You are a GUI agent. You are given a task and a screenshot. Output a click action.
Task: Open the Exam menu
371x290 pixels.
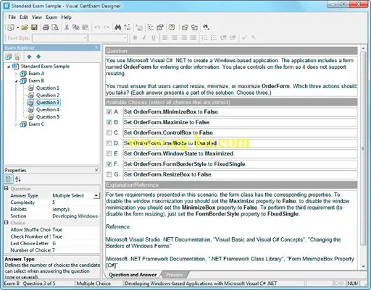click(x=51, y=17)
